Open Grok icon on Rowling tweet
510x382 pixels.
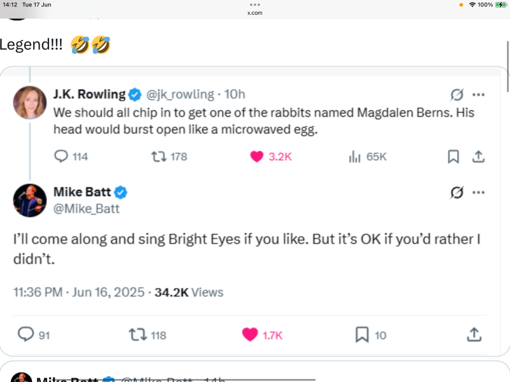[x=457, y=95]
